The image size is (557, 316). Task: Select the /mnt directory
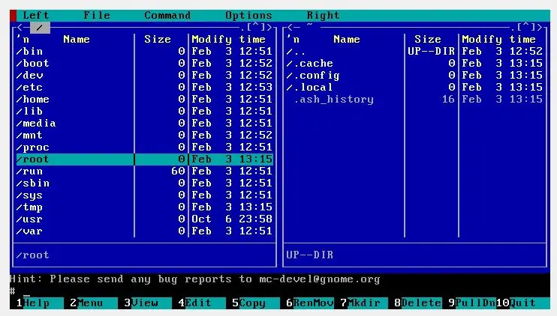[x=144, y=136]
